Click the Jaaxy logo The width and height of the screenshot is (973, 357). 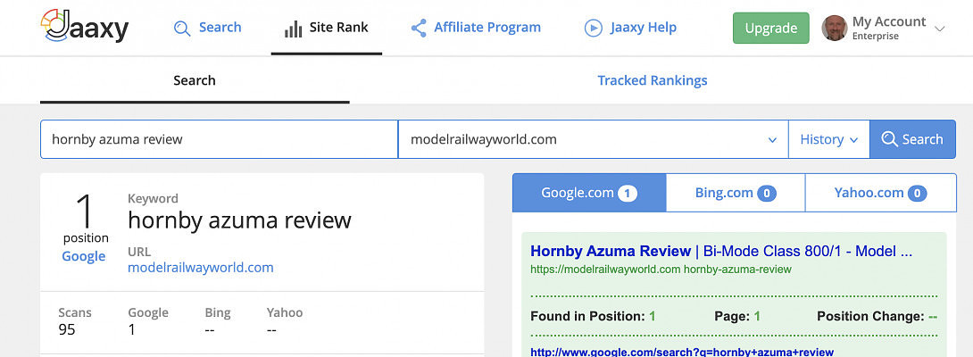tap(85, 27)
